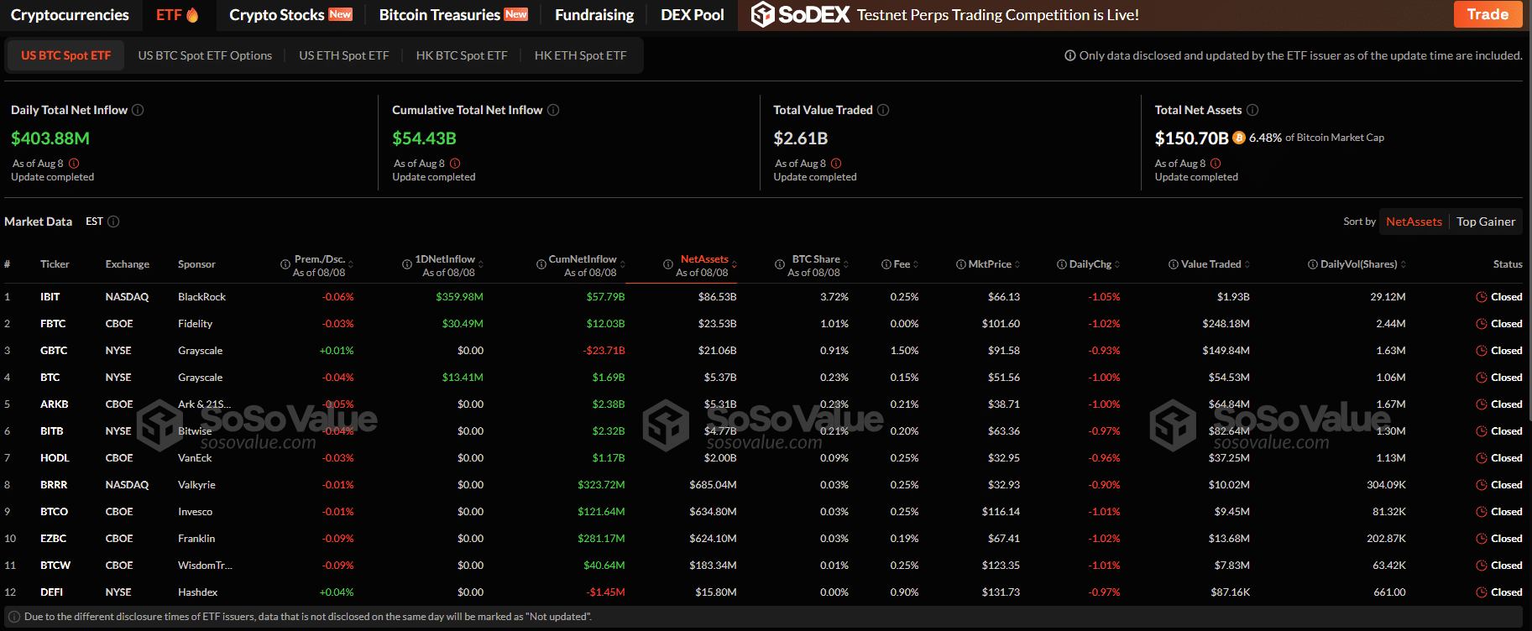Click the red alert icon under the $150.70B date
The height and width of the screenshot is (631, 1532).
coord(1216,164)
